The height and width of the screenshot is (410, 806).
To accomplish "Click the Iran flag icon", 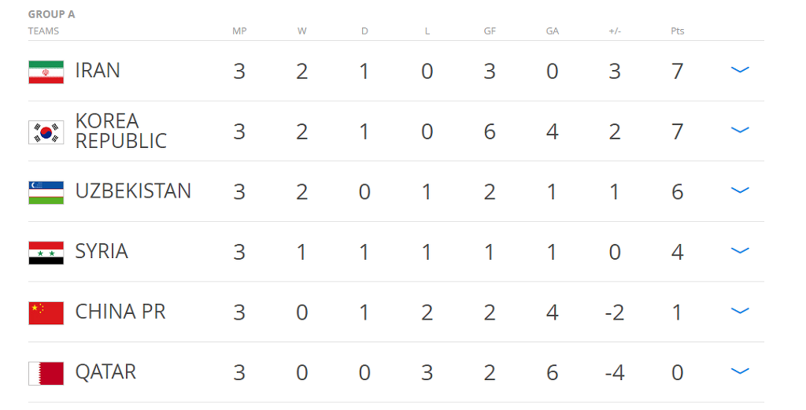I will (46, 72).
